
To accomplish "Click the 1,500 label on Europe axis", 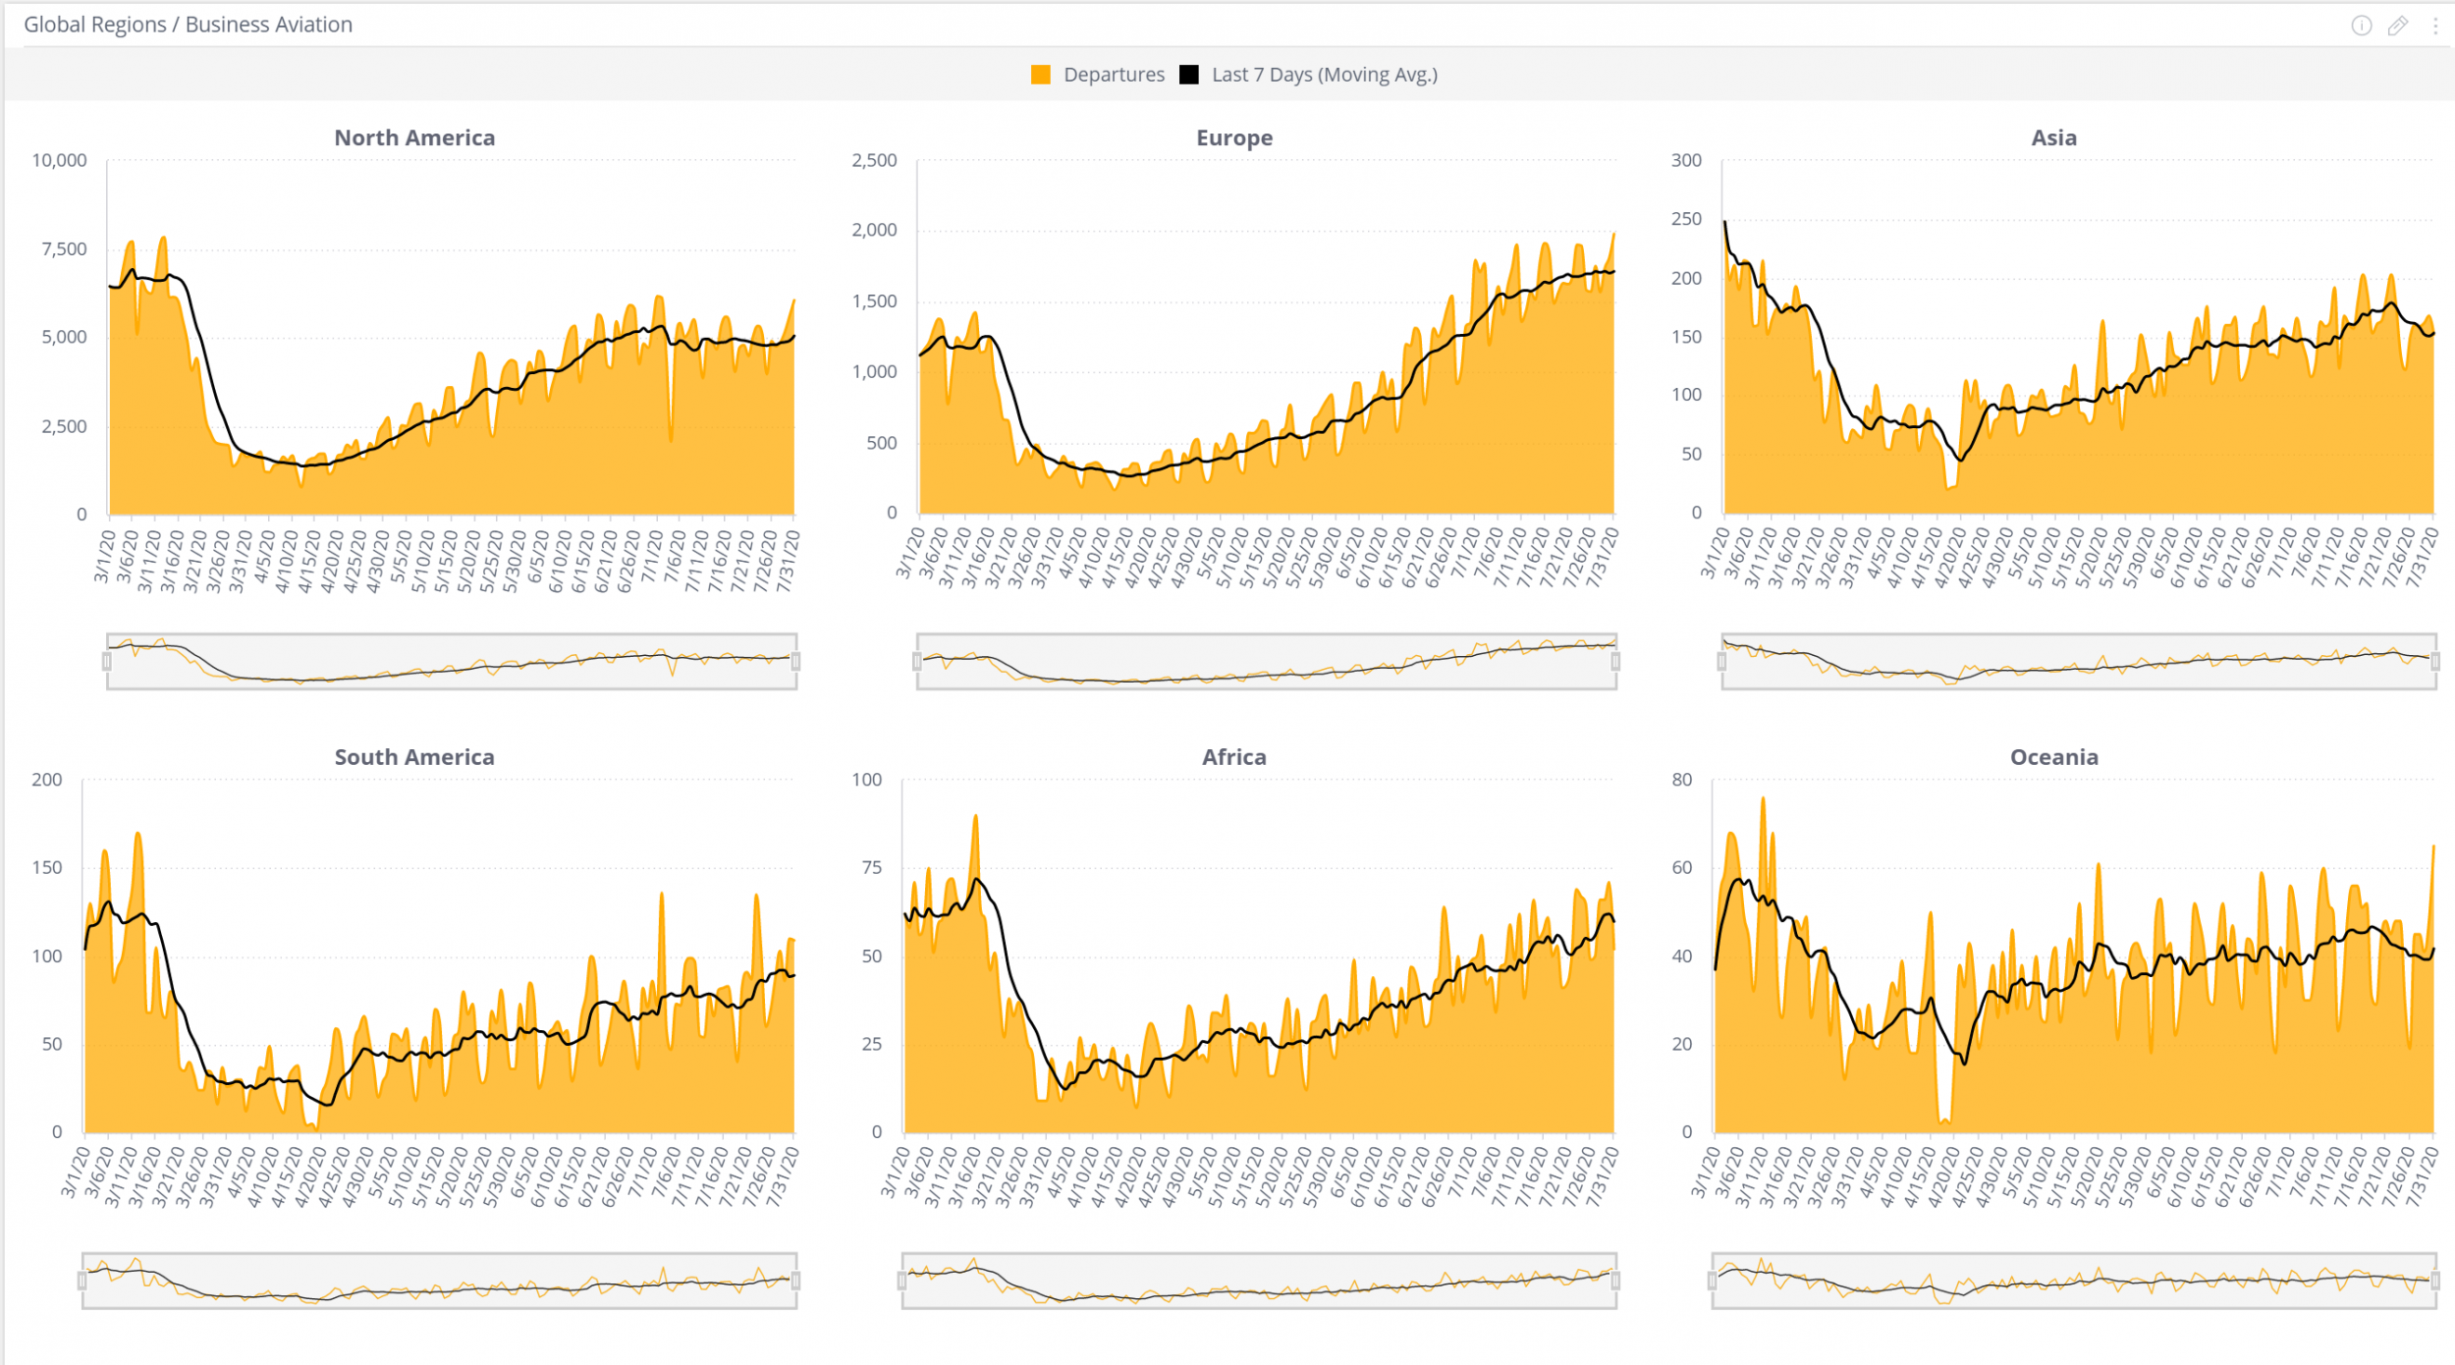I will click(x=875, y=301).
